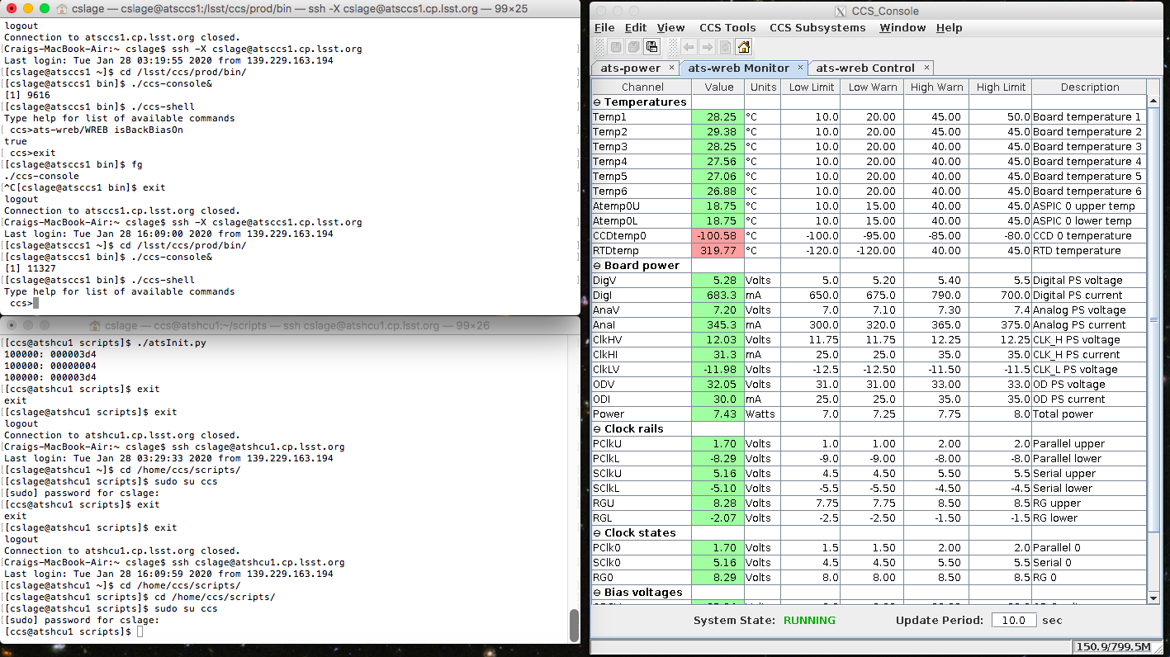Click the PClkL value -8.29
Viewport: 1170px width, 657px height.
(718, 459)
